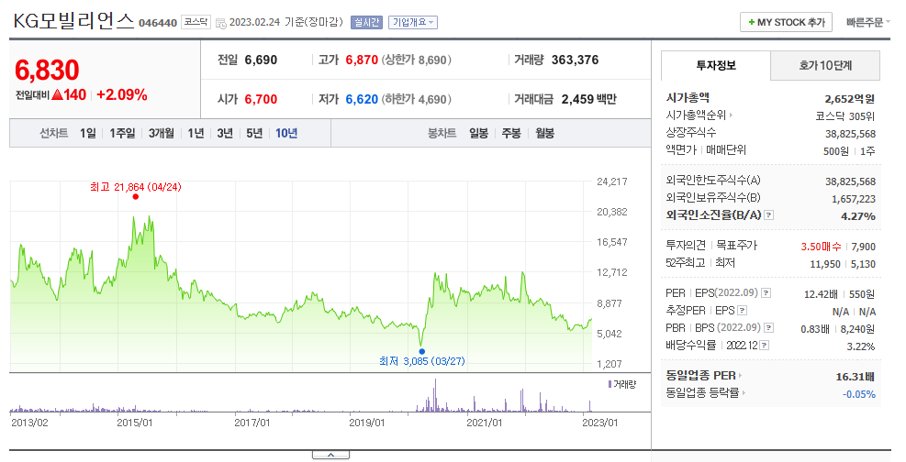
Task: Open the 빠른주문 dropdown
Action: point(867,23)
